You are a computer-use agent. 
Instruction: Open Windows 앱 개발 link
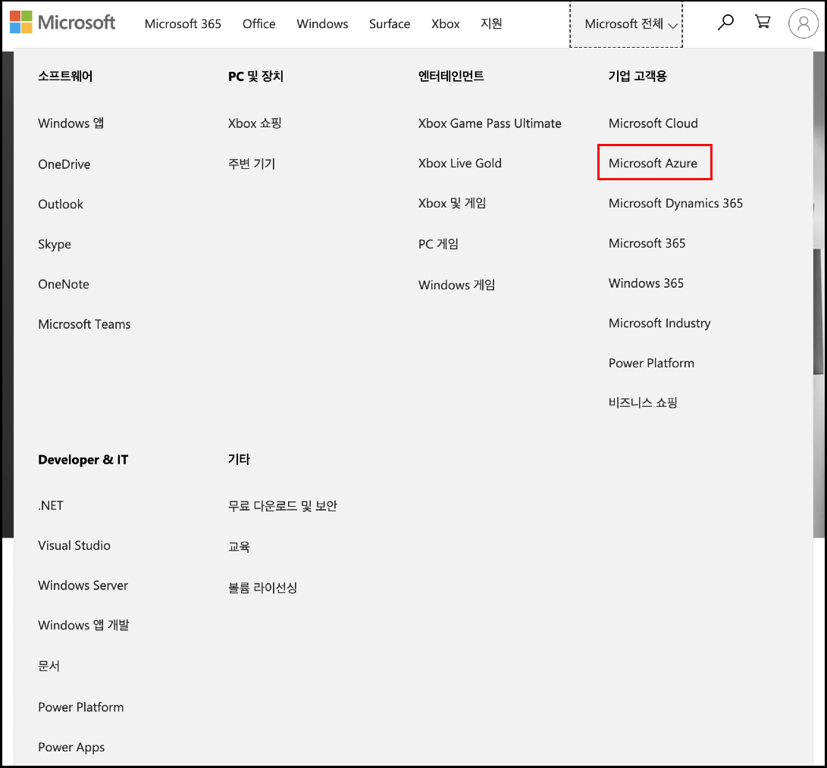tap(83, 626)
